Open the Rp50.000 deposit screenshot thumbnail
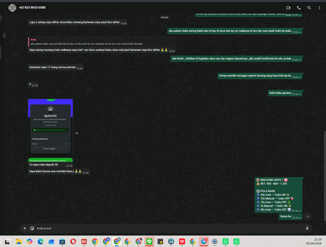326x247 pixels. 50,130
